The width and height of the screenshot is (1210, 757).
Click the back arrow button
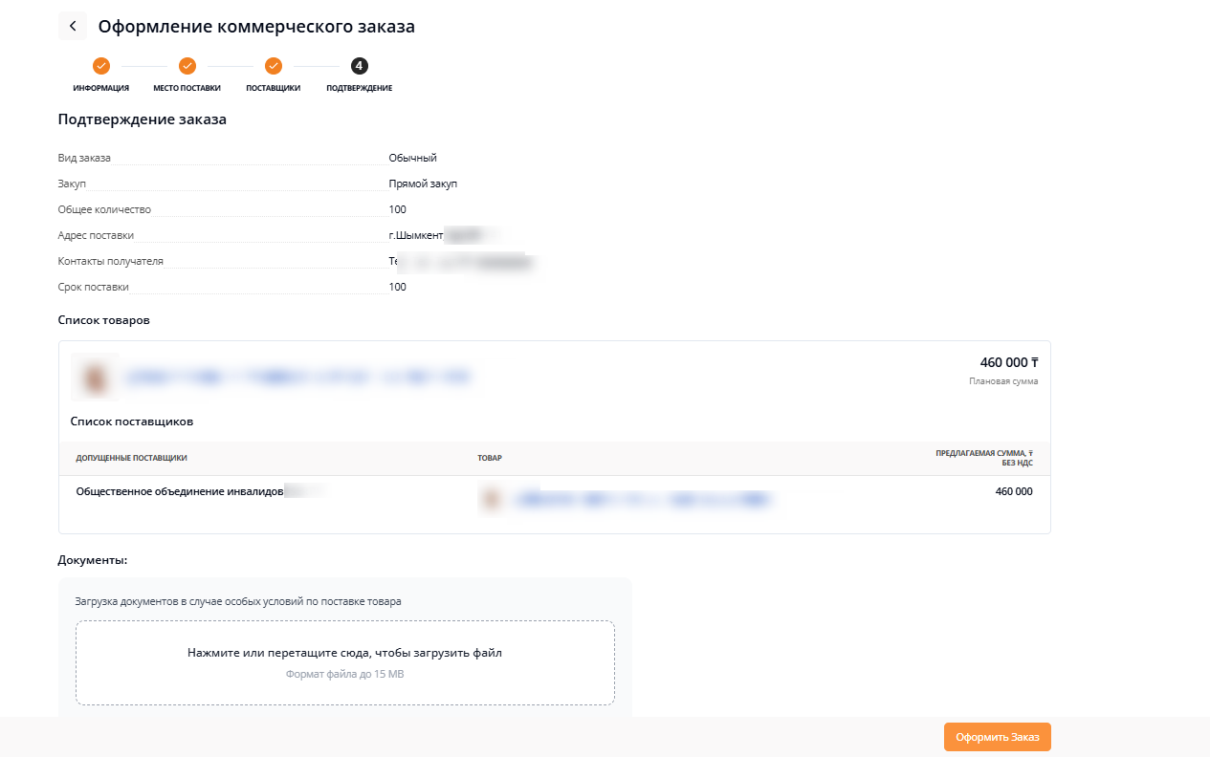[x=73, y=26]
